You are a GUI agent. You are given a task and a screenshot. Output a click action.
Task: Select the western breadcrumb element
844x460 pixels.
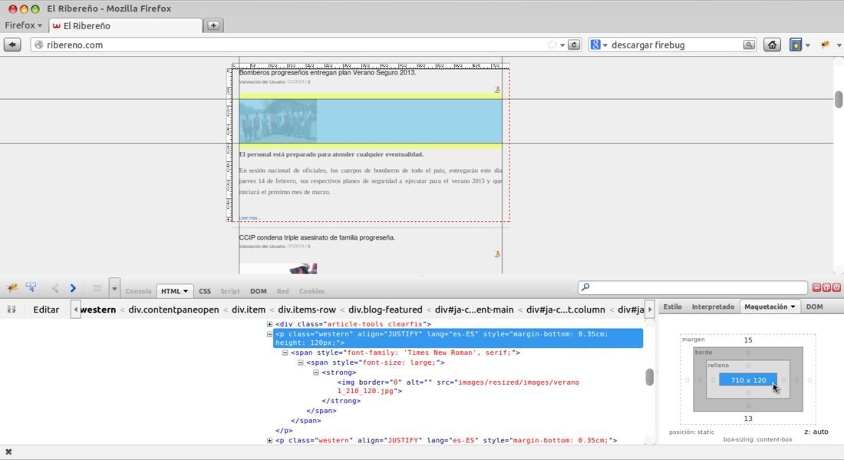pos(98,309)
